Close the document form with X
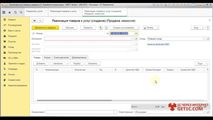This screenshot has height=120, width=213. coord(209,20)
